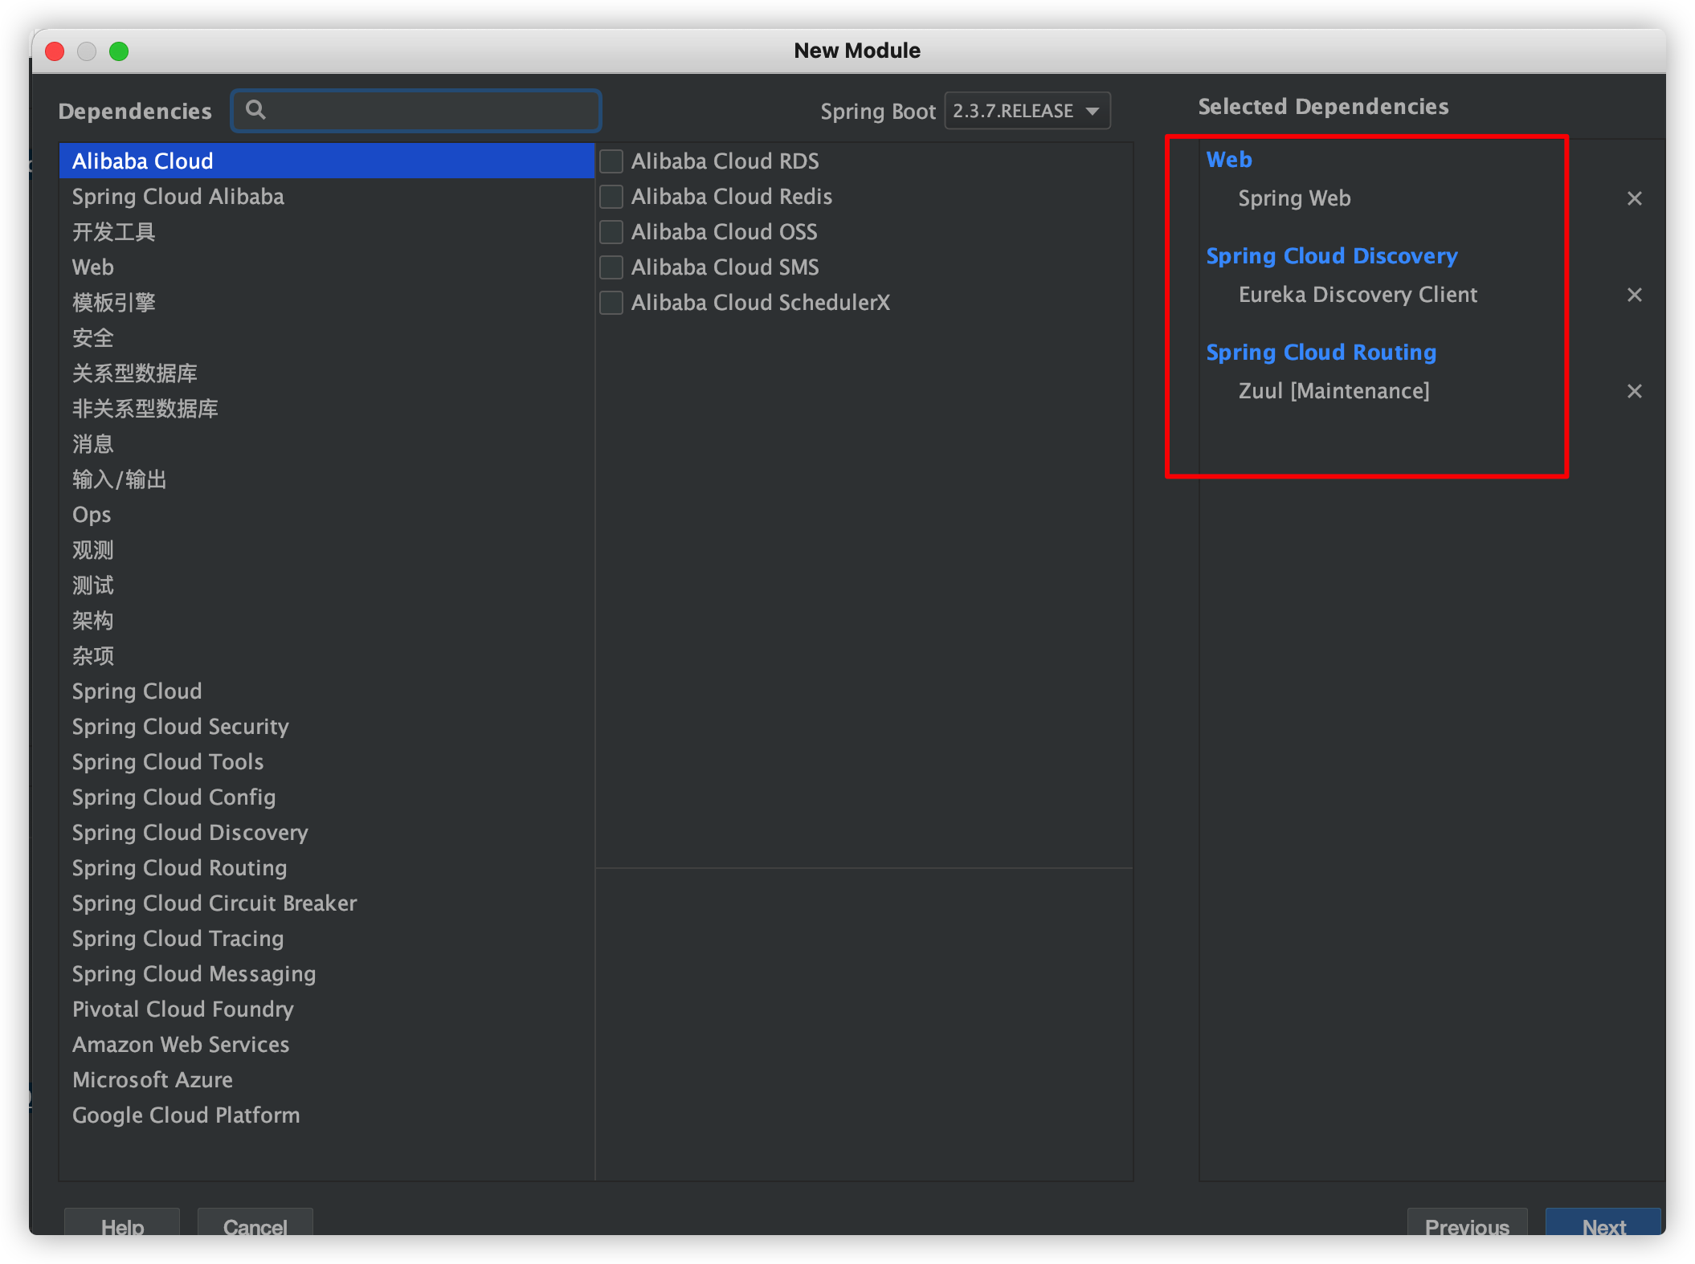1695x1264 pixels.
Task: Check the Alibaba Cloud RDS checkbox
Action: click(x=611, y=161)
